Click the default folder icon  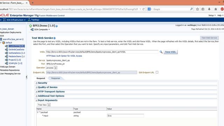tap(3, 43)
